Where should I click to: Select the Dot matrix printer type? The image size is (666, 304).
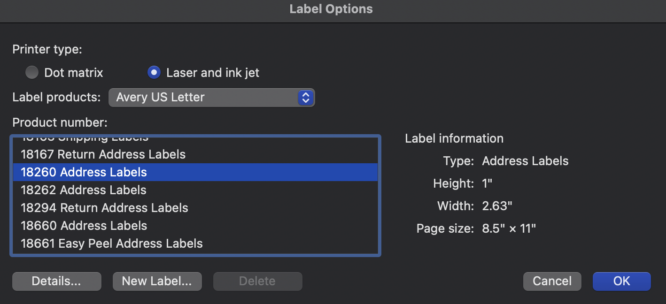coord(32,73)
